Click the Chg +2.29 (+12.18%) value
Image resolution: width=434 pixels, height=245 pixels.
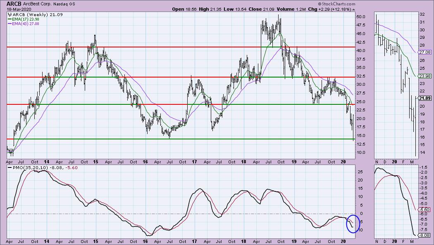329,9
